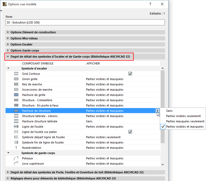
Task: Click the AFFICHER column header
Action: click(123, 63)
